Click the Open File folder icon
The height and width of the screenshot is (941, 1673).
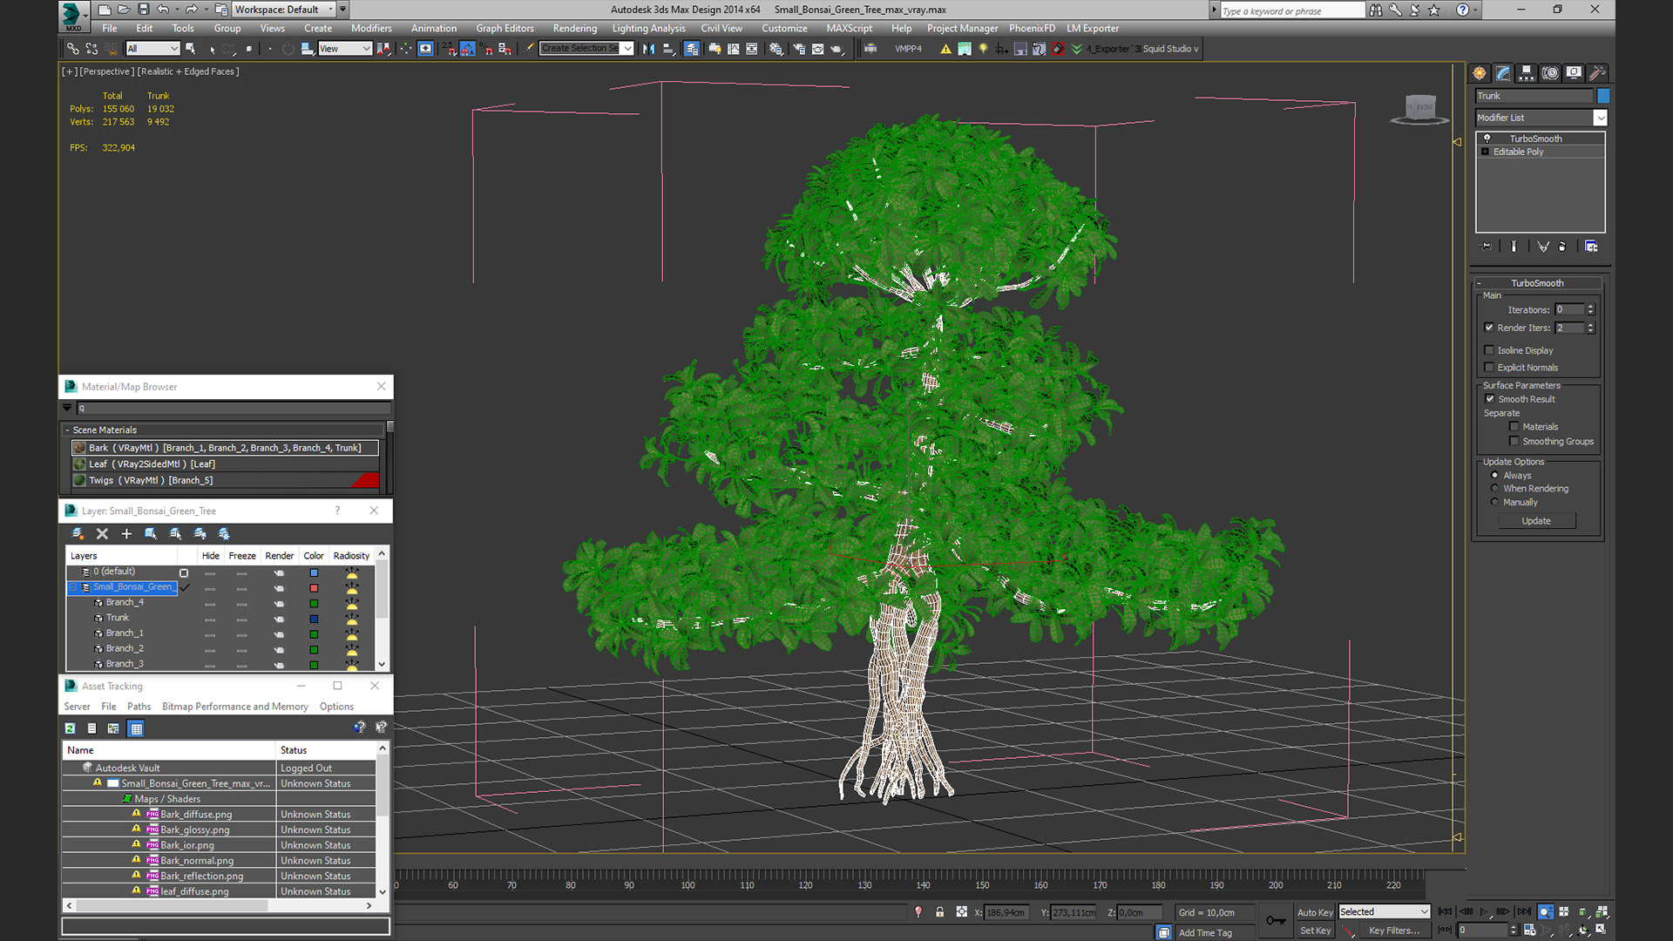point(124,10)
